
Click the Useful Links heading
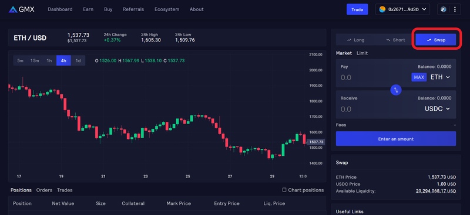pos(350,211)
